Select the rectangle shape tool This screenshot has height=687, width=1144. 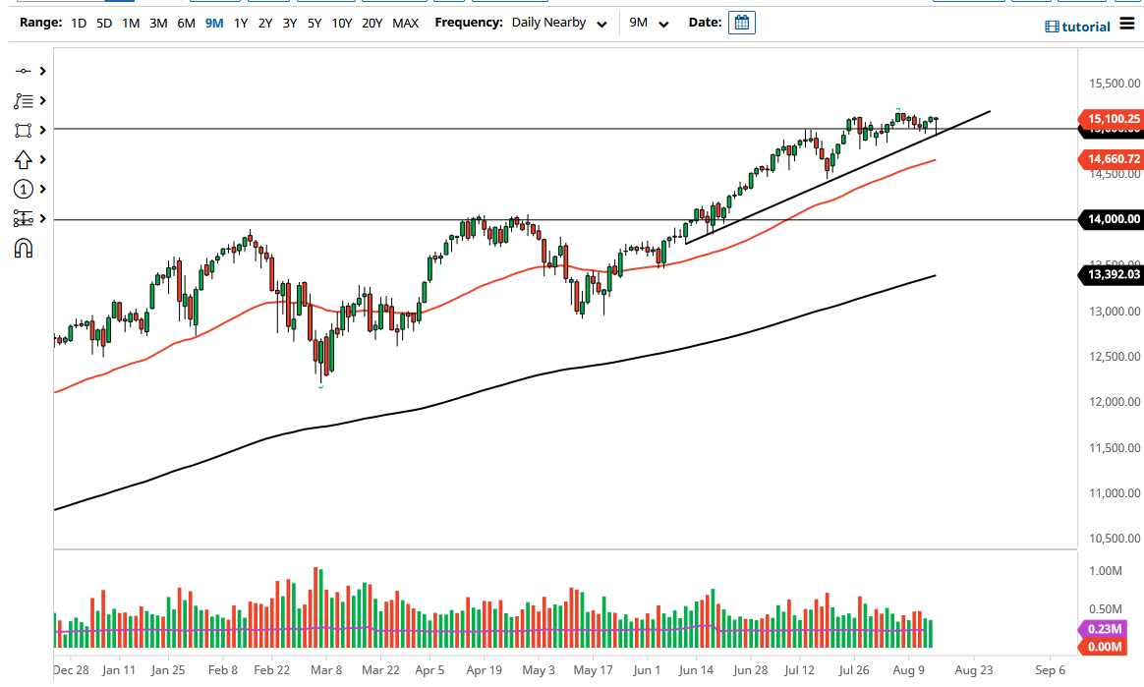click(23, 129)
